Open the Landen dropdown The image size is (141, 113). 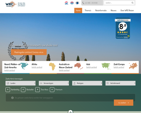(x=21, y=83)
